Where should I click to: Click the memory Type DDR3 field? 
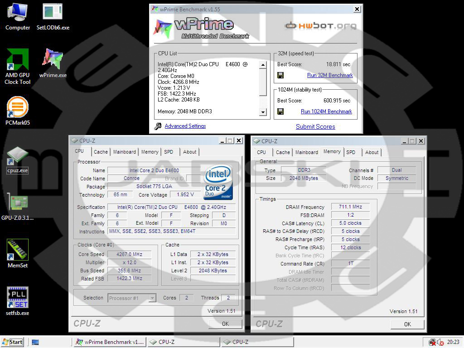click(304, 170)
